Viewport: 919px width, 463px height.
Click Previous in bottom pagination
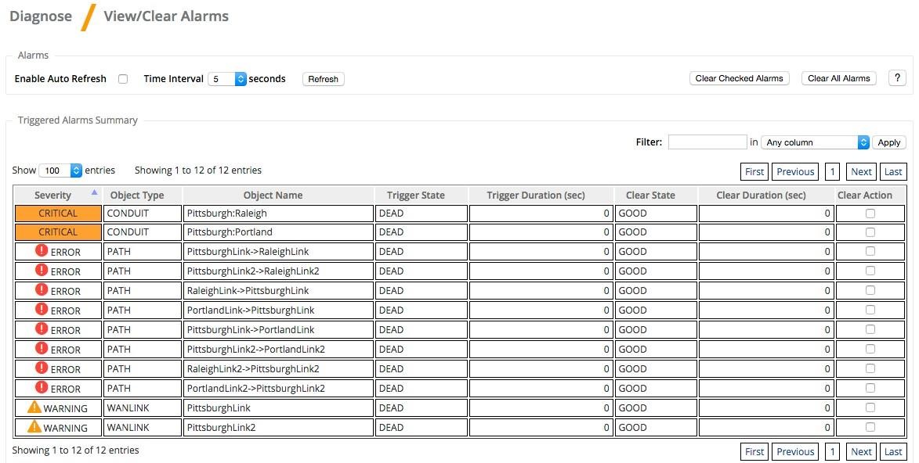coord(795,451)
